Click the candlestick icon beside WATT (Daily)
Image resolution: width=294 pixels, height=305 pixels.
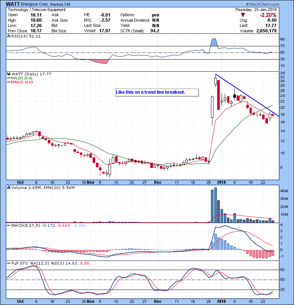(8, 74)
